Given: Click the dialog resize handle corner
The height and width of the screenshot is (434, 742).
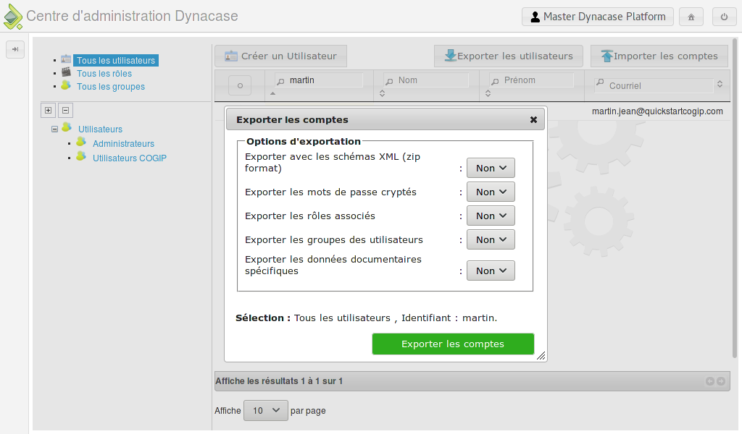Looking at the screenshot, I should (x=541, y=356).
